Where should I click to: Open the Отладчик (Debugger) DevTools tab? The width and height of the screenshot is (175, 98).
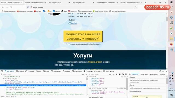tap(30, 71)
